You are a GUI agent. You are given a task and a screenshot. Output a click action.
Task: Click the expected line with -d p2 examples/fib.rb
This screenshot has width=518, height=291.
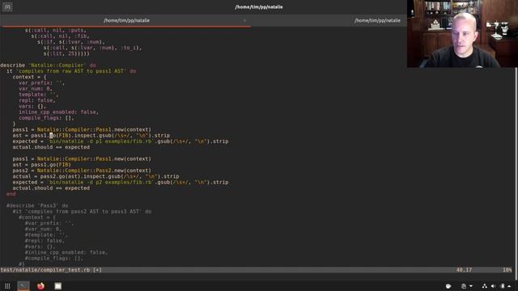(x=121, y=182)
